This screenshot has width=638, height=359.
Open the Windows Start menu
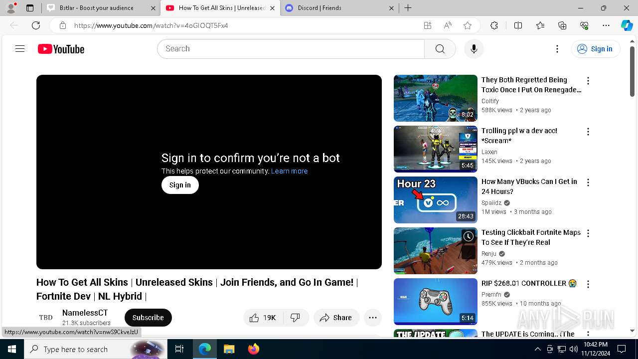[x=12, y=349]
